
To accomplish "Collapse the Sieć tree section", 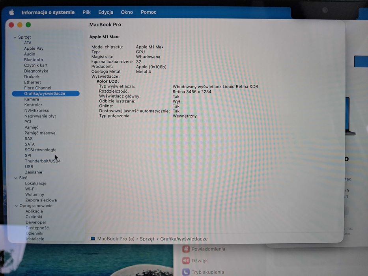I will pyautogui.click(x=16, y=178).
